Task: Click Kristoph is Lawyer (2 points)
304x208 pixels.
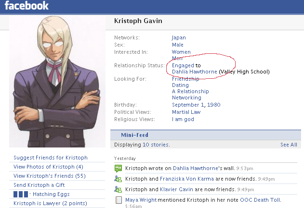Action: pyautogui.click(x=50, y=203)
